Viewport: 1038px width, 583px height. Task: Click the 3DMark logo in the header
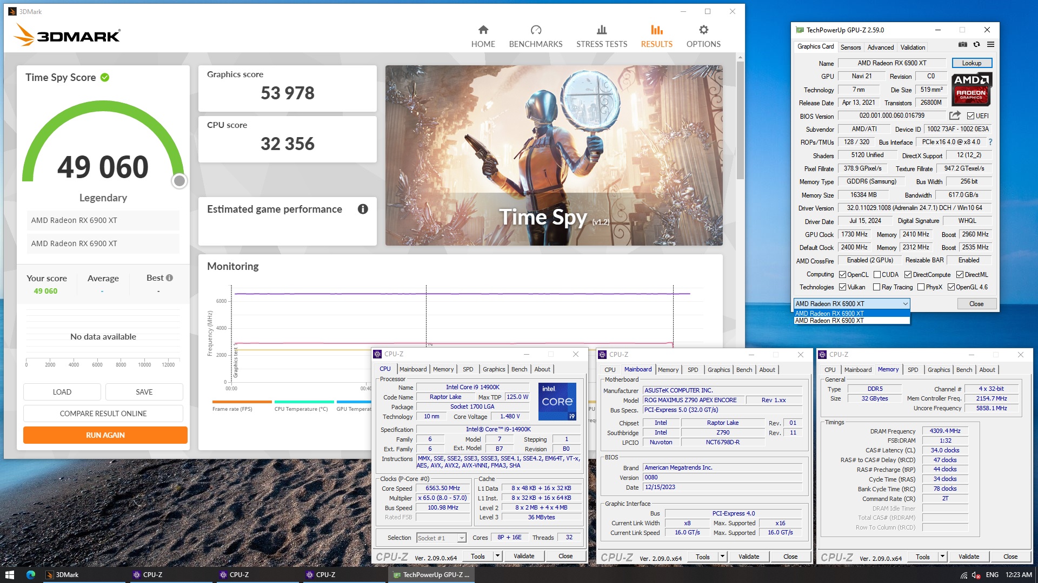[67, 36]
